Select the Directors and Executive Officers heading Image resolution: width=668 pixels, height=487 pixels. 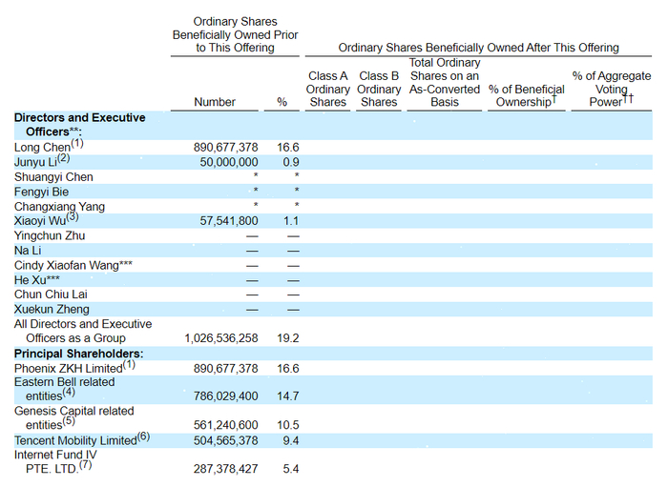(x=79, y=124)
